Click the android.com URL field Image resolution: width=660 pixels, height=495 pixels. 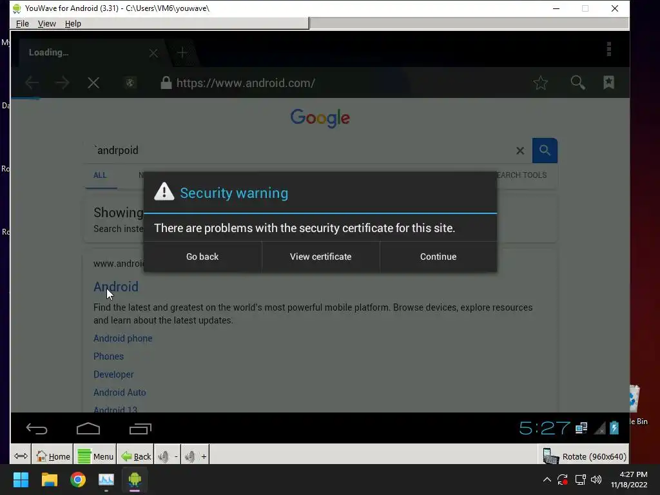point(246,83)
